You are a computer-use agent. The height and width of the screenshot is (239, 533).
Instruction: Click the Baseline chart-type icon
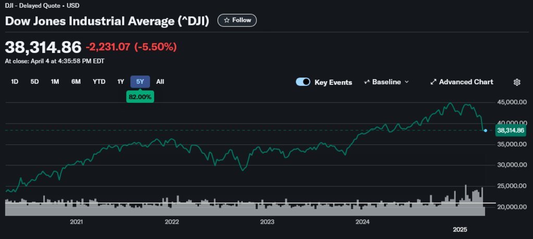point(367,82)
